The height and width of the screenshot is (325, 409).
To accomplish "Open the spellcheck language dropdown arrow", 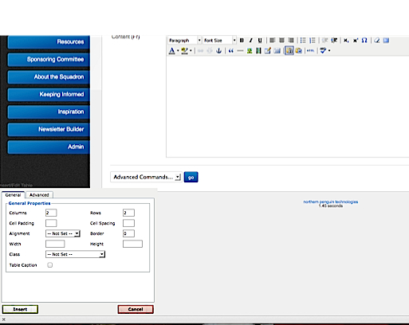I will click(x=329, y=50).
